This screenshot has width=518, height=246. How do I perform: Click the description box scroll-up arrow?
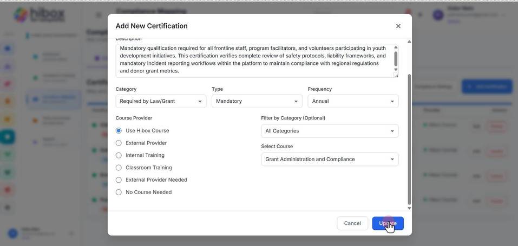396,48
